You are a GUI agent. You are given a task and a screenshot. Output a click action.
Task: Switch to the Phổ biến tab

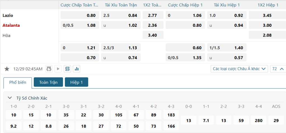coord(18,82)
